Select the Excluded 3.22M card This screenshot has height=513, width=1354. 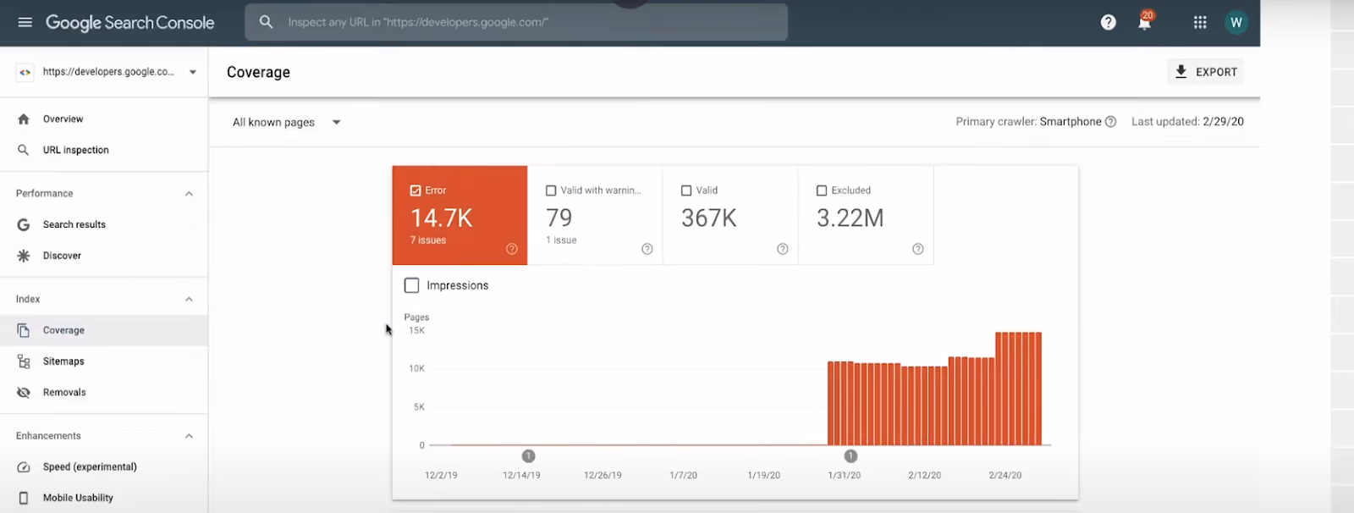(x=866, y=215)
